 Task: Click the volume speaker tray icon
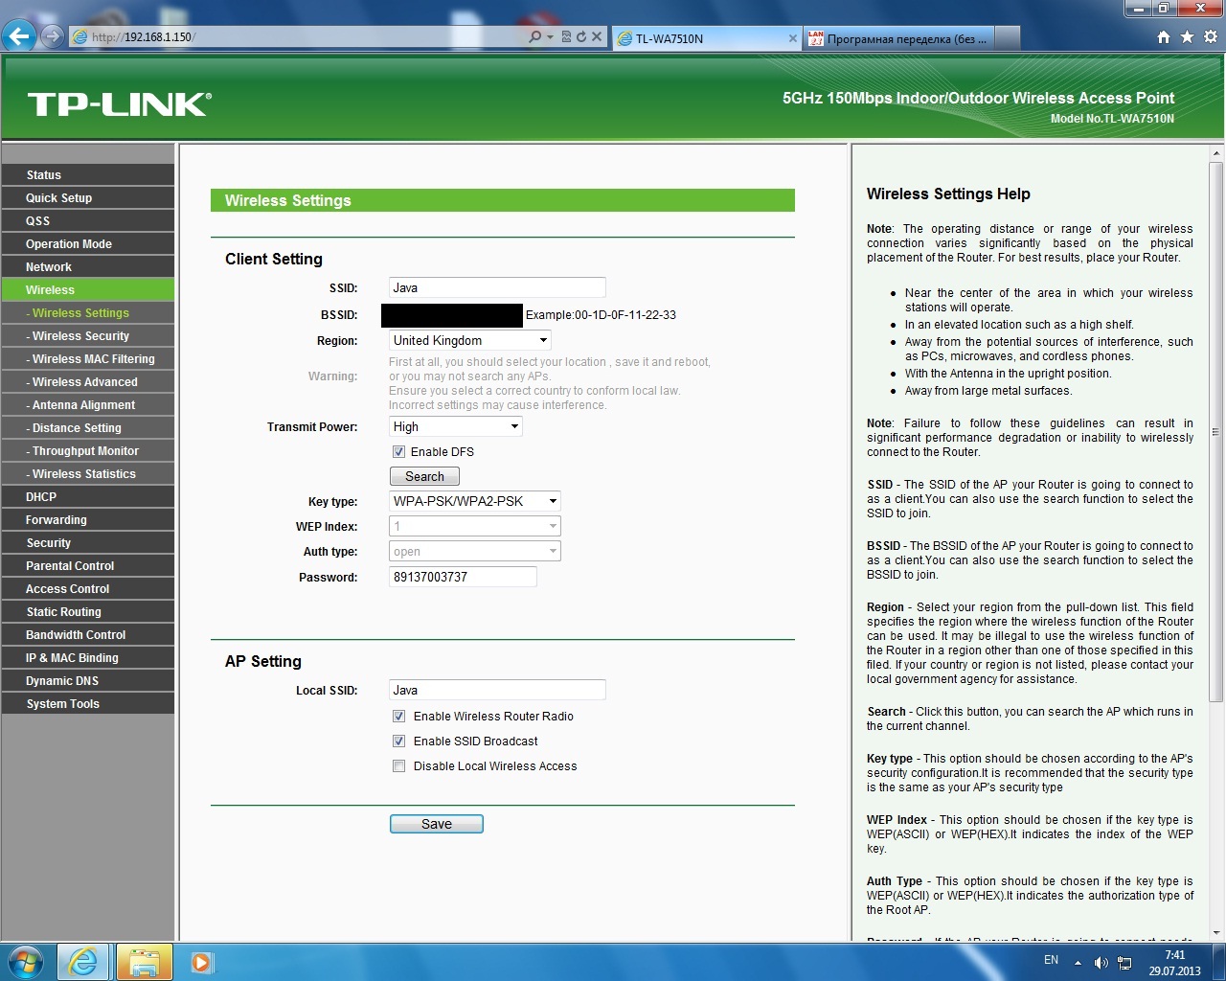[x=1101, y=963]
